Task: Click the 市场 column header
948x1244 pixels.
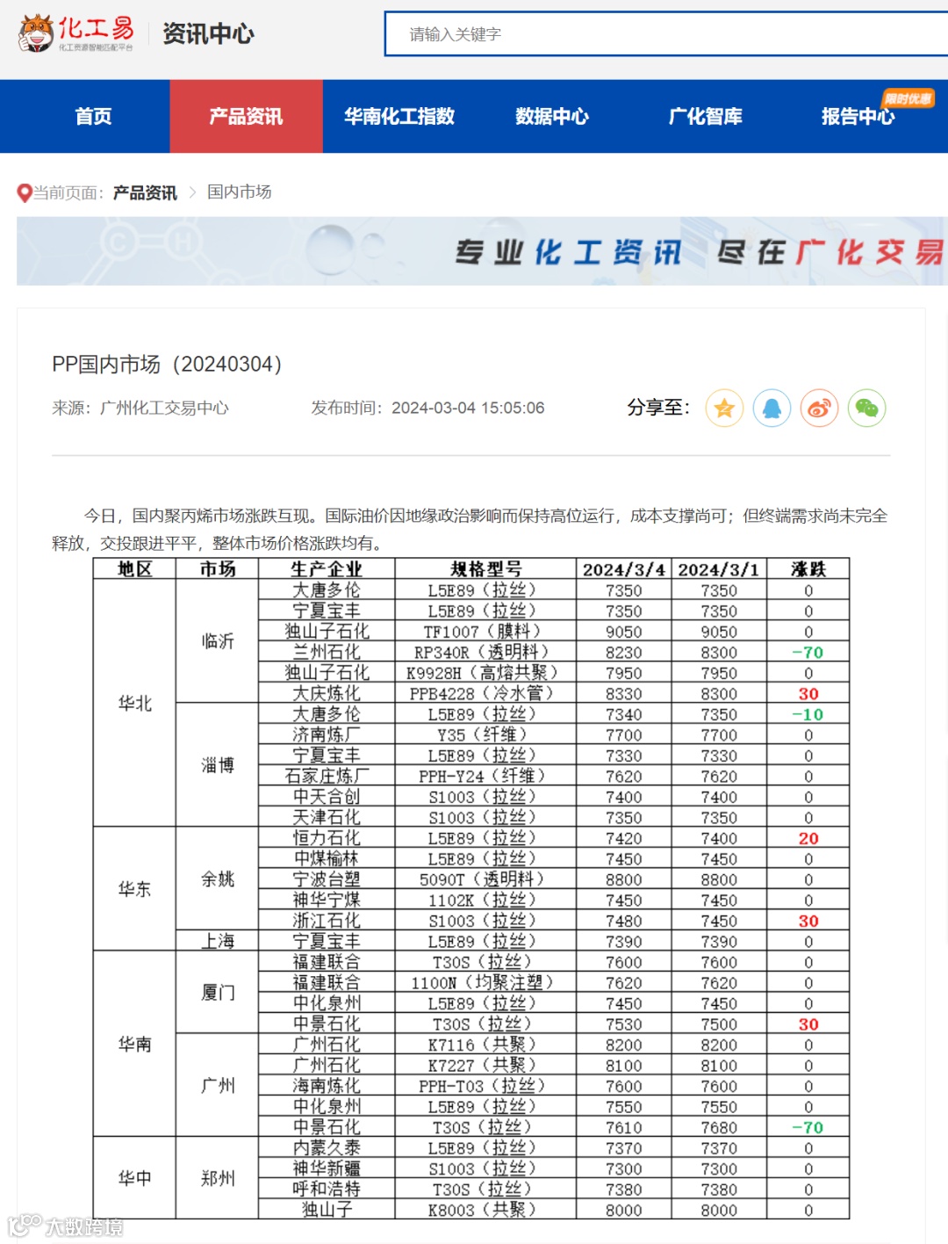Action: (x=218, y=568)
